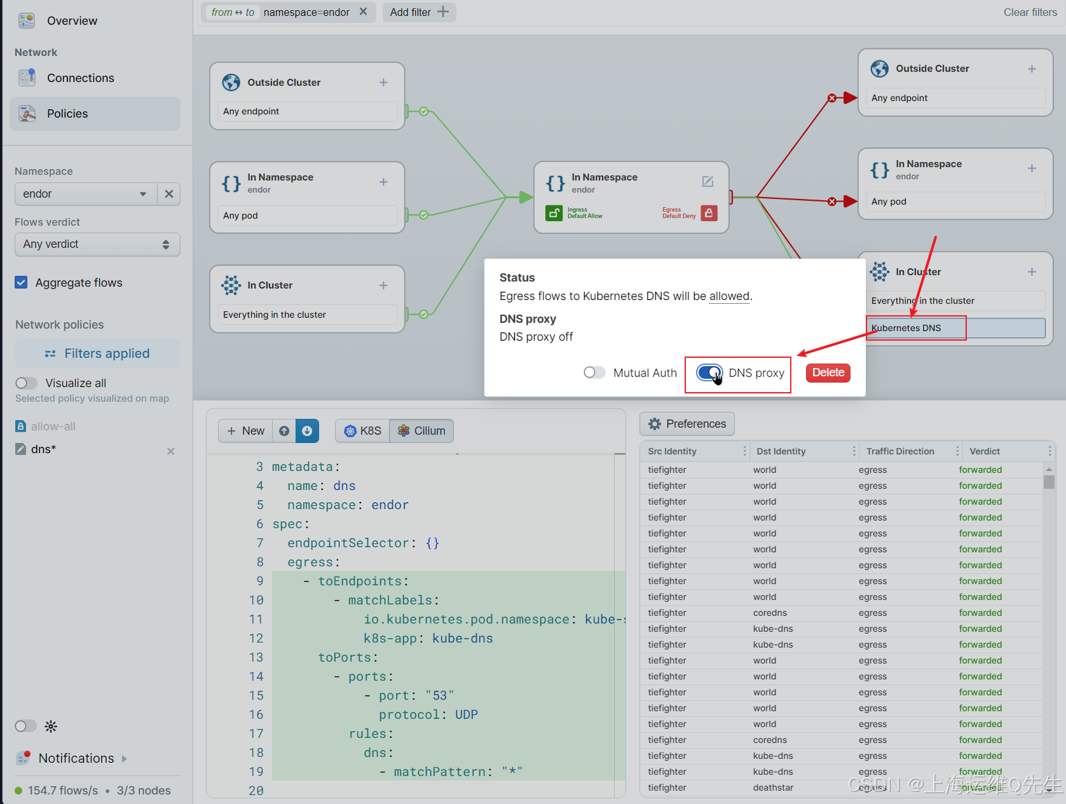Open the Any verdict dropdown
Screen dimensions: 1066x804
coord(97,244)
